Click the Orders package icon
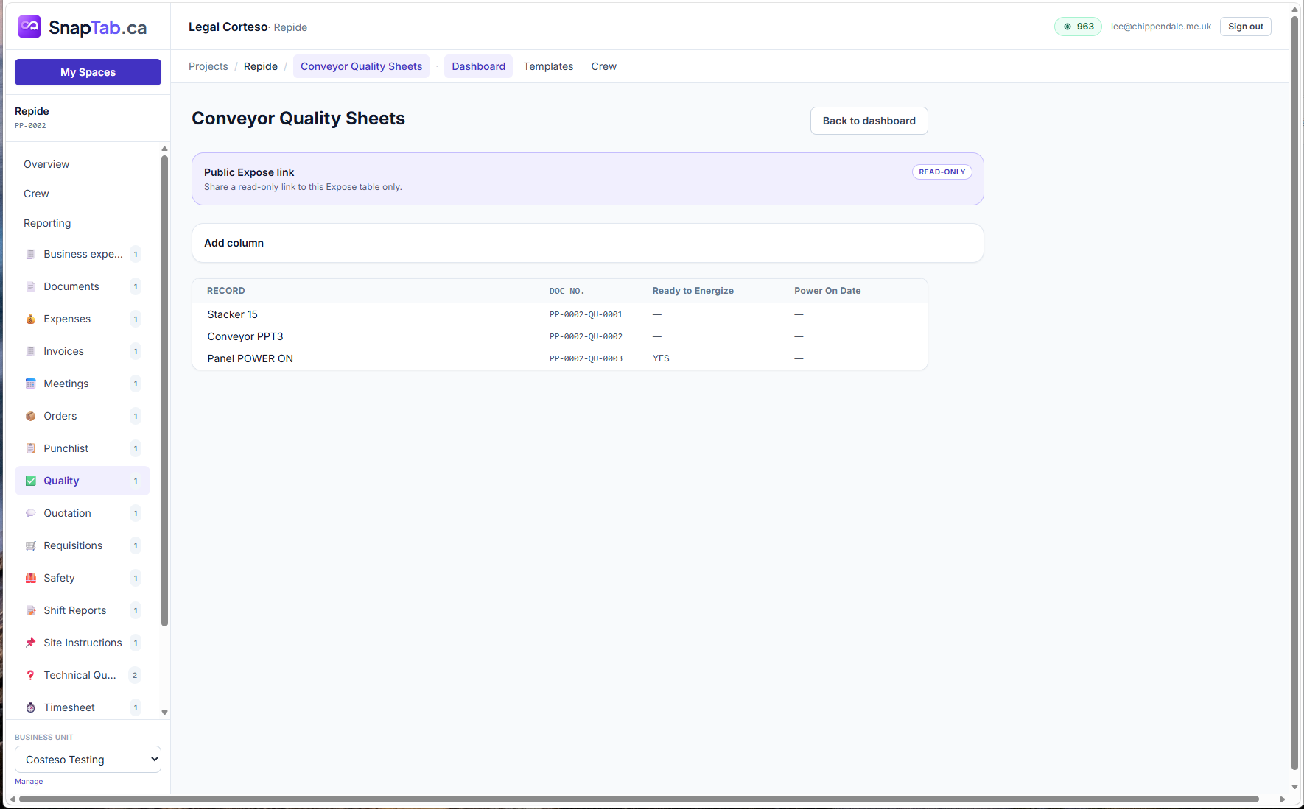The image size is (1304, 809). tap(30, 416)
